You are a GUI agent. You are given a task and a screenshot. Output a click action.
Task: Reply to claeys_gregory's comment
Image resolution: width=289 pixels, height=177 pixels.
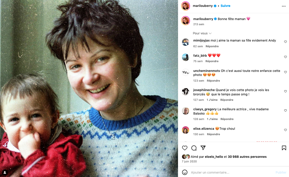click(227, 119)
